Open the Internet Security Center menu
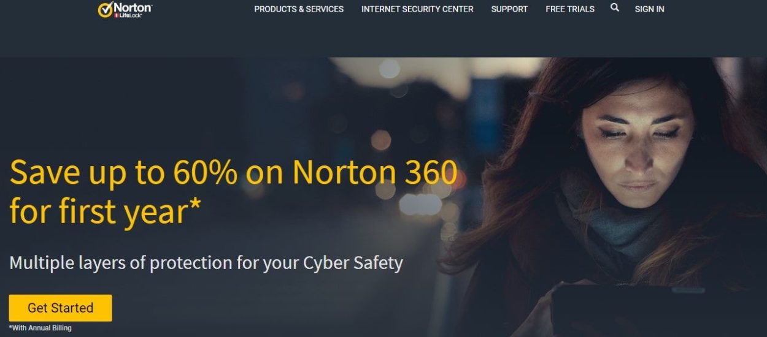The width and height of the screenshot is (767, 337). [417, 9]
